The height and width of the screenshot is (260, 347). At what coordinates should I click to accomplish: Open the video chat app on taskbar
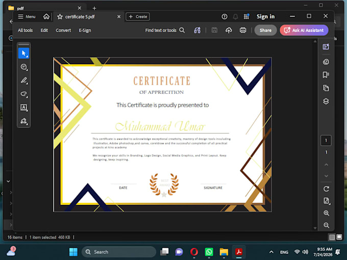click(179, 252)
